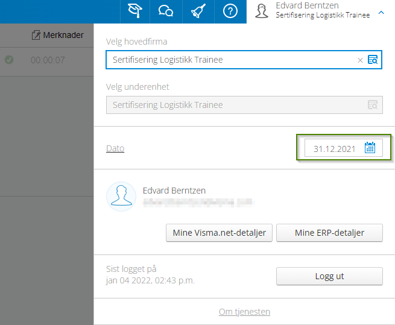
Task: Open the calendar date picker icon
Action: point(370,148)
